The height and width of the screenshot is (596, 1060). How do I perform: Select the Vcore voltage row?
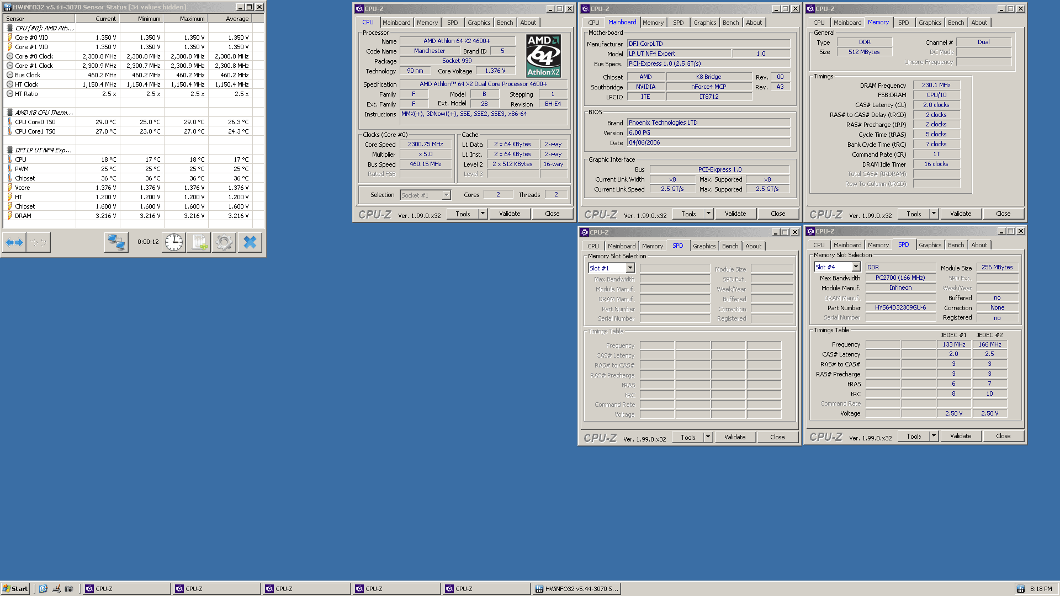[134, 188]
